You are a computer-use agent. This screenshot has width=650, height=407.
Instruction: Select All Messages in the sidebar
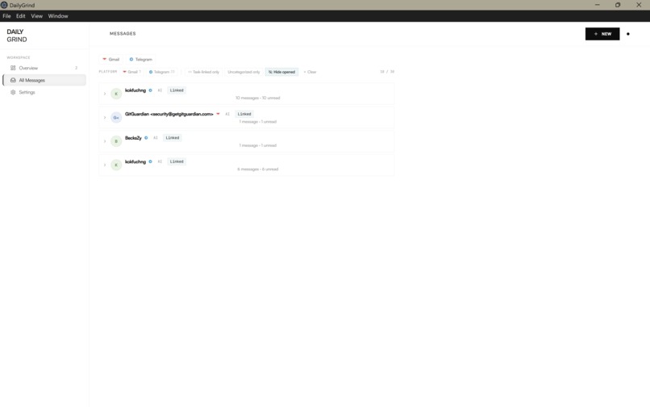click(44, 80)
